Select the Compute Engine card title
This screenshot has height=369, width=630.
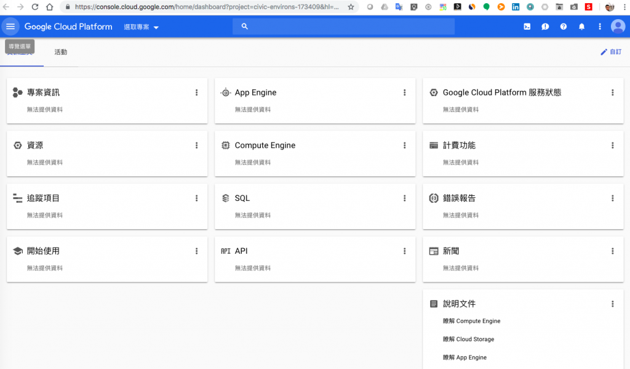click(x=265, y=145)
